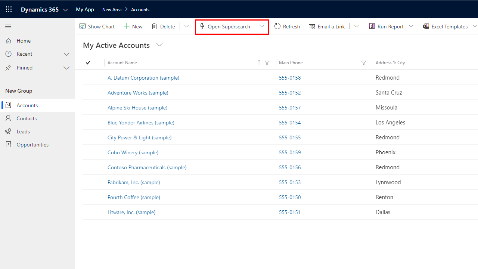Open the Open Supersearch dropdown arrow
This screenshot has width=478, height=269.
[x=262, y=27]
